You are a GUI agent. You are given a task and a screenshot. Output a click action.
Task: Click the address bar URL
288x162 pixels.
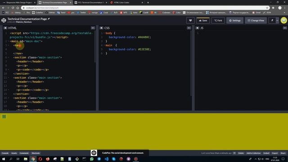[x=42, y=8]
